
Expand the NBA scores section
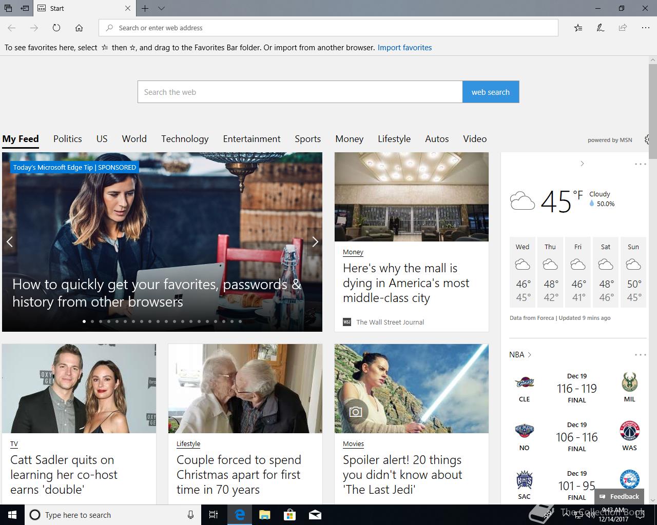tap(520, 355)
